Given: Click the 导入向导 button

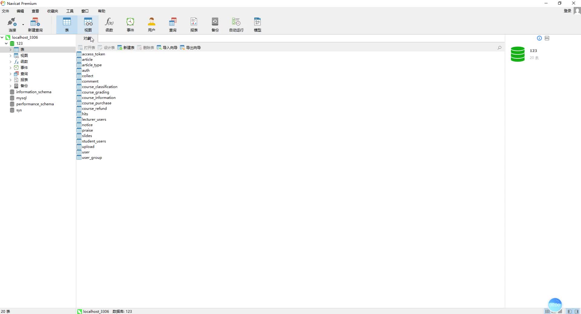Looking at the screenshot, I should [167, 47].
